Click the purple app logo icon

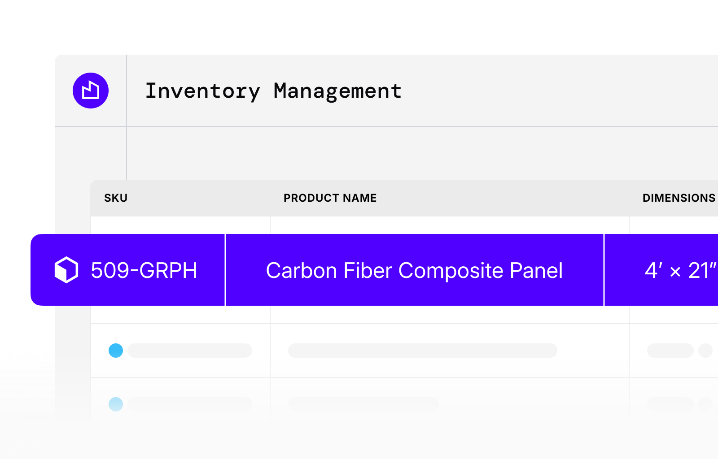click(x=91, y=91)
